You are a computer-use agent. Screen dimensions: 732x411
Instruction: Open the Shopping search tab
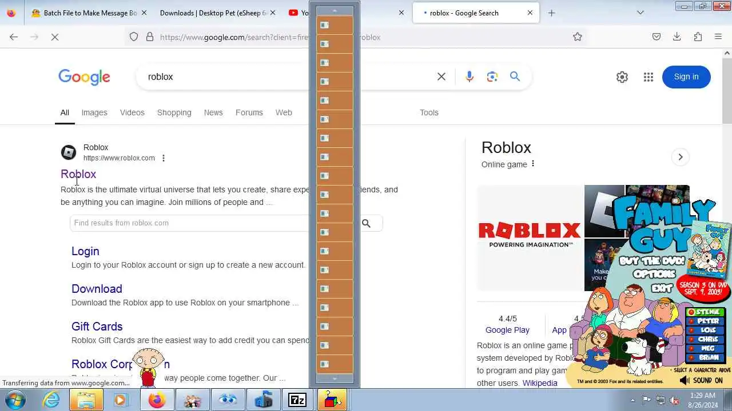pyautogui.click(x=174, y=112)
